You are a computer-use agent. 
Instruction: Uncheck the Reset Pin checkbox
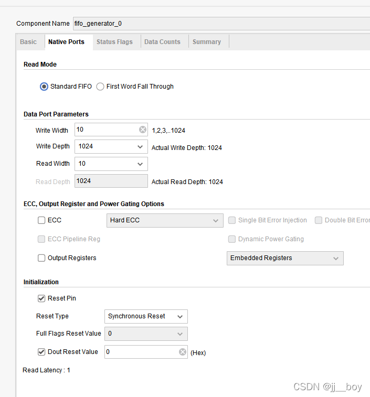(x=41, y=298)
